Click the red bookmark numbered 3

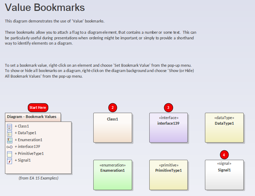pyautogui.click(x=168, y=107)
